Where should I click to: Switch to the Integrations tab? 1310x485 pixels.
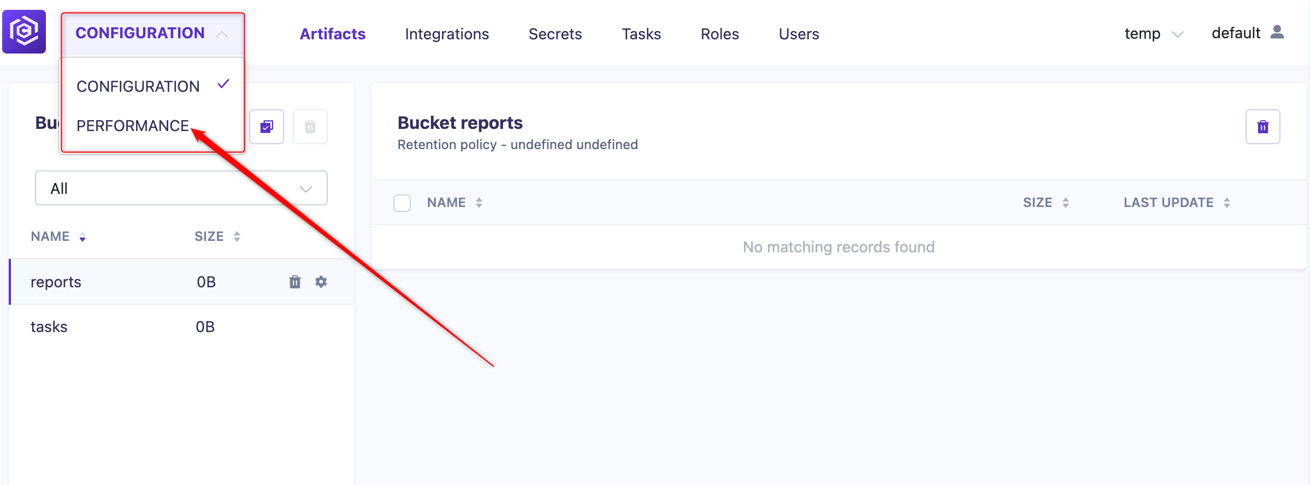click(447, 34)
